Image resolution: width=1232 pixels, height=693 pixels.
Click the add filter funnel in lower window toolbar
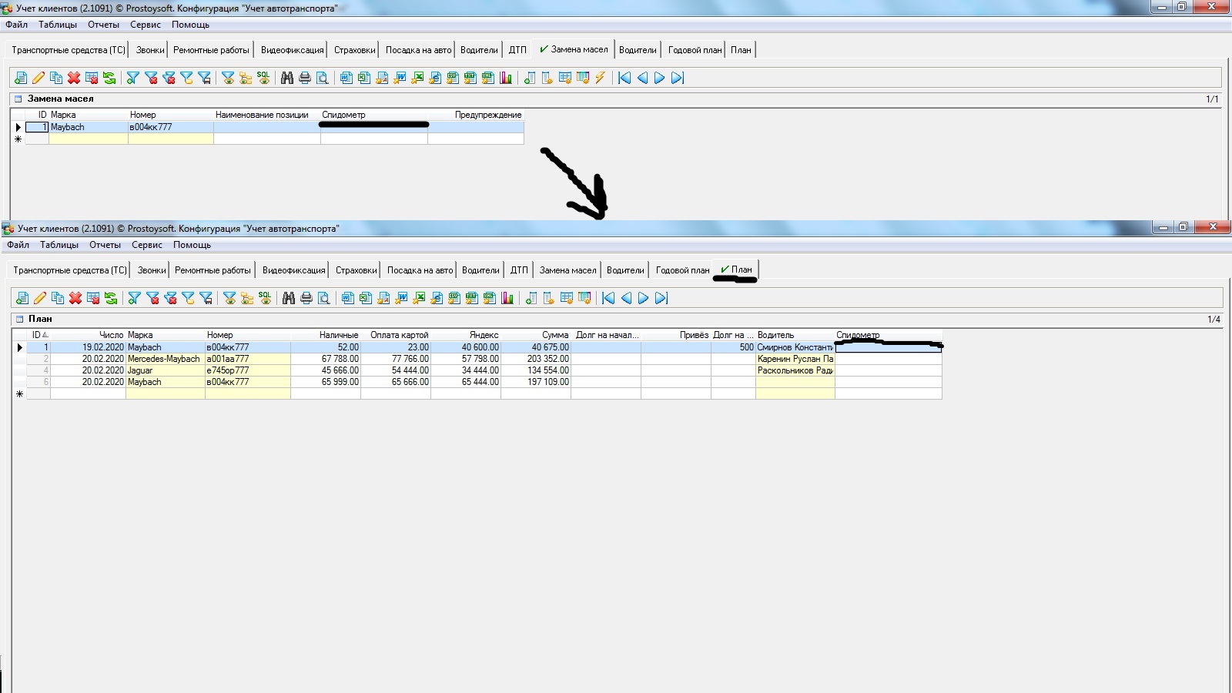click(135, 298)
